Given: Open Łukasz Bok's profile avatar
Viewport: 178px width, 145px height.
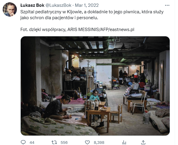Looking at the screenshot, I should coord(10,9).
